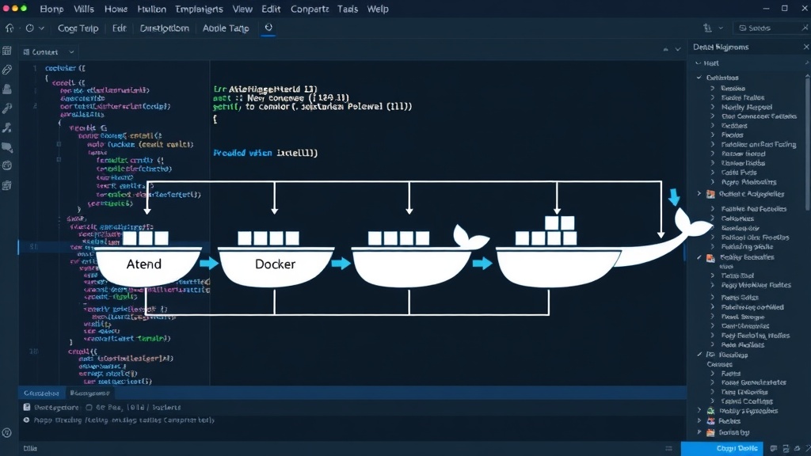Open the View menu
The width and height of the screenshot is (811, 456).
click(242, 9)
